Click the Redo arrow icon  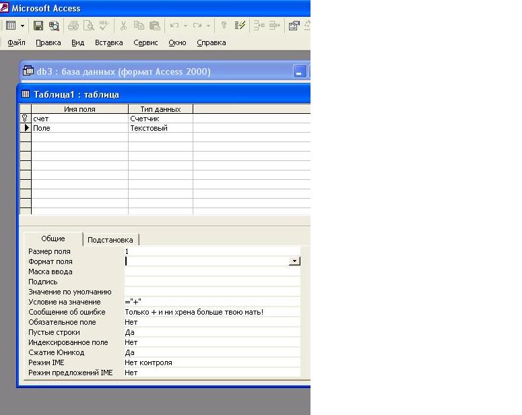coord(197,26)
